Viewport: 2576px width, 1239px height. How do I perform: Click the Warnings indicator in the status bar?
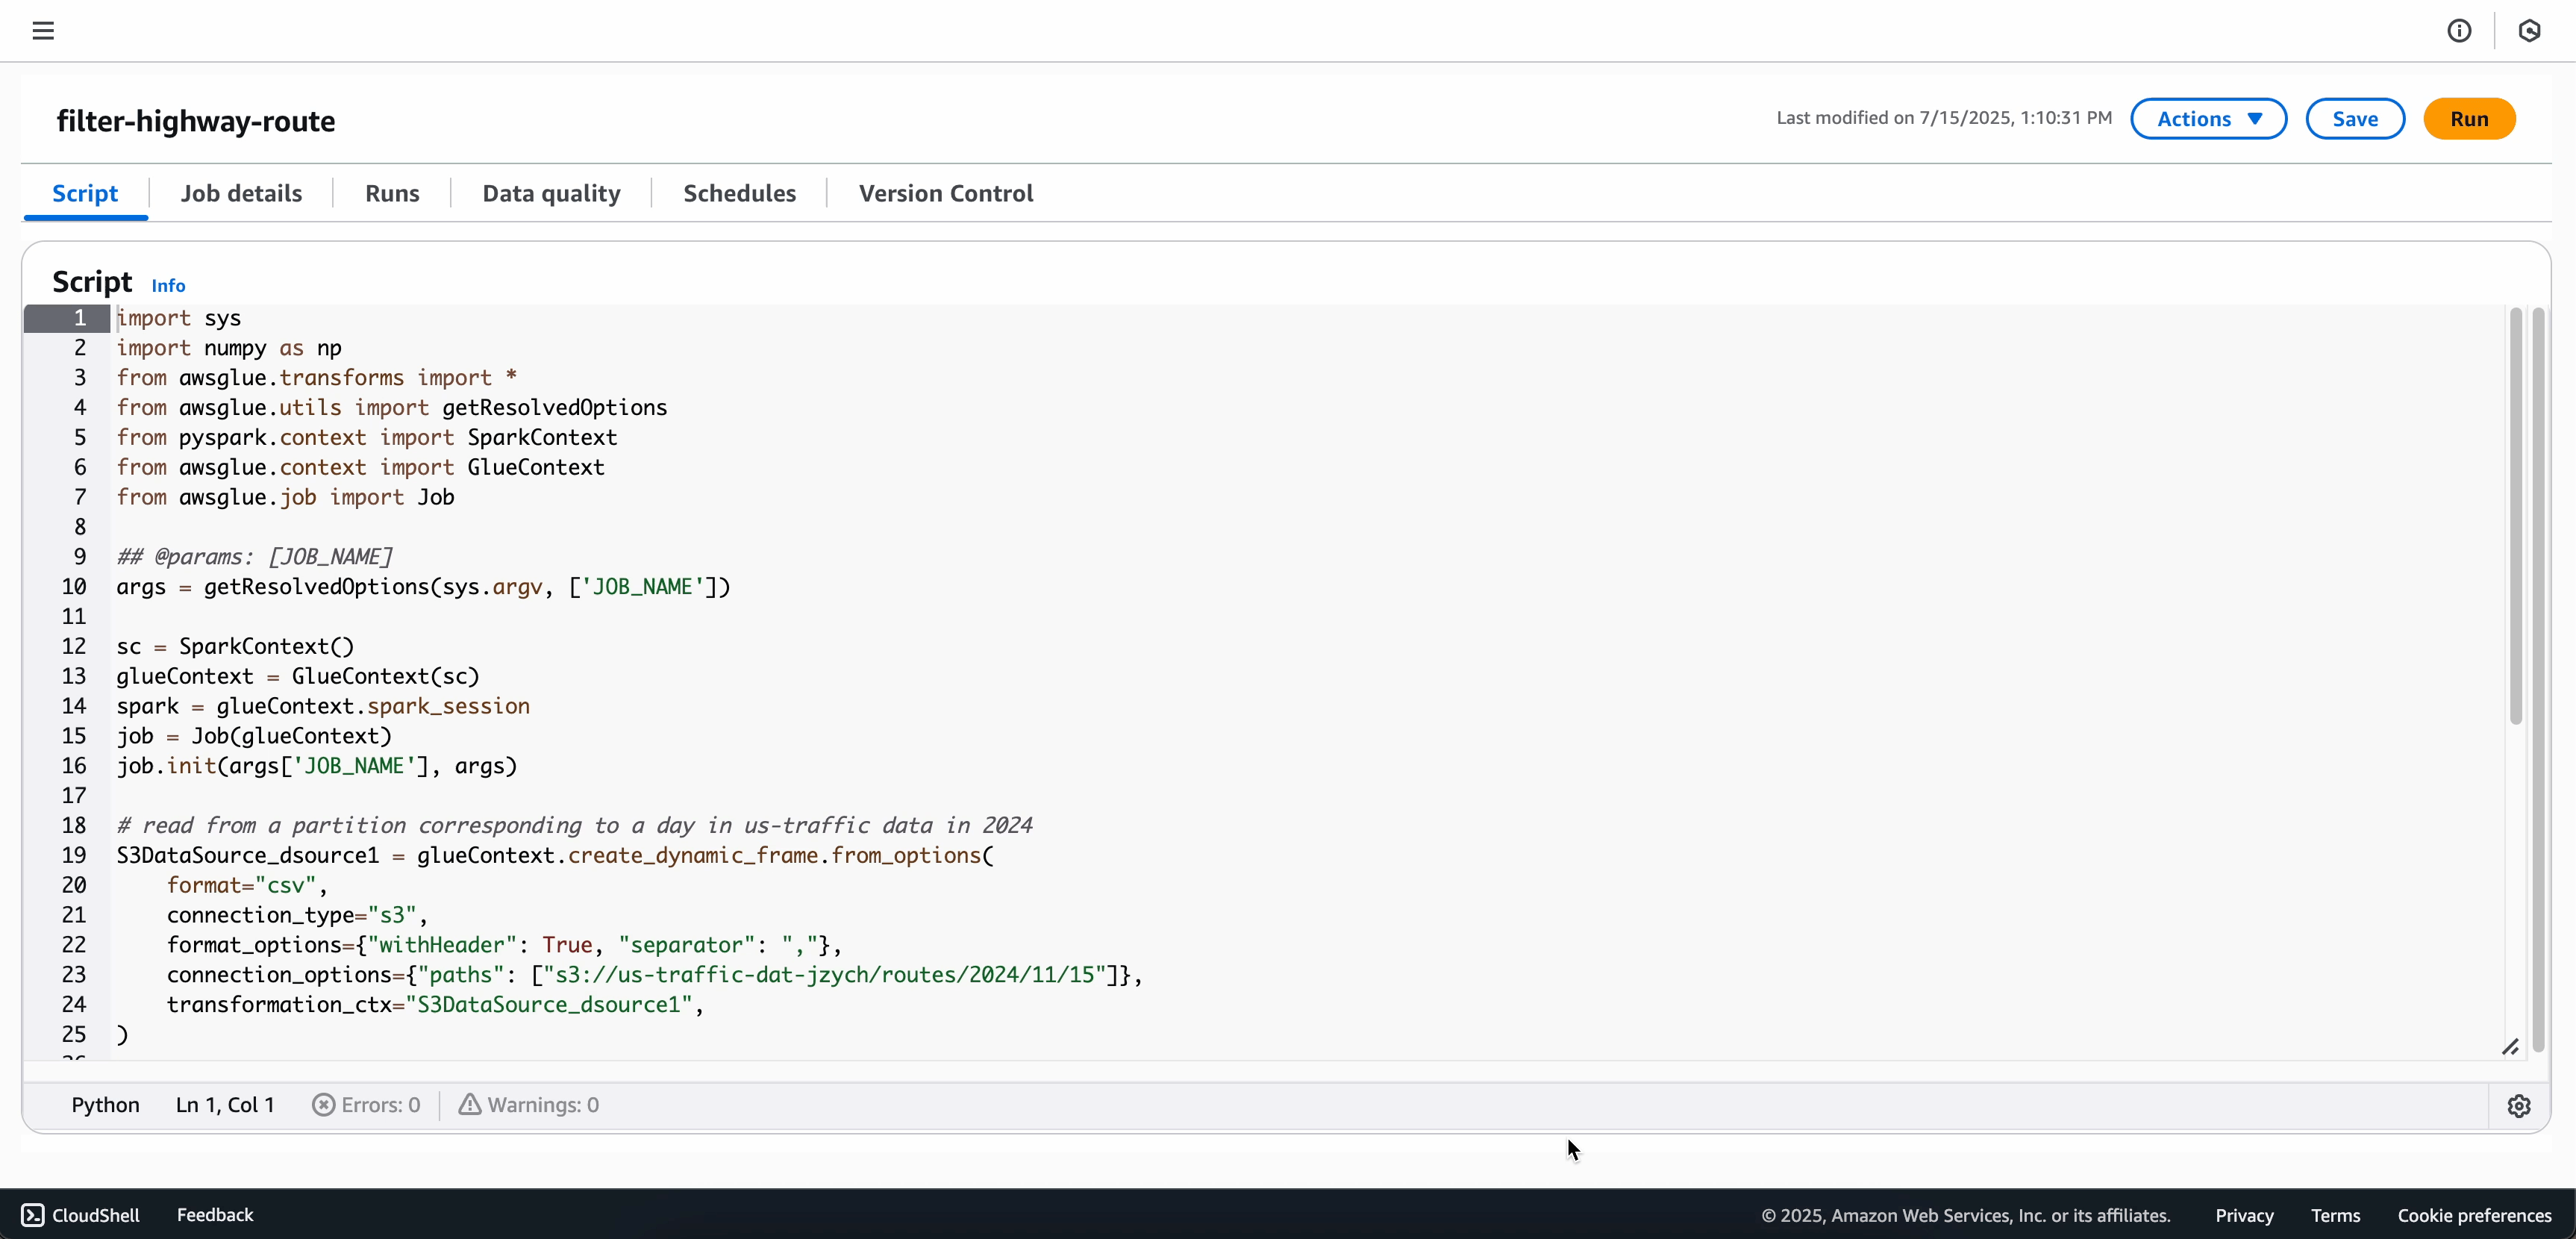[529, 1105]
